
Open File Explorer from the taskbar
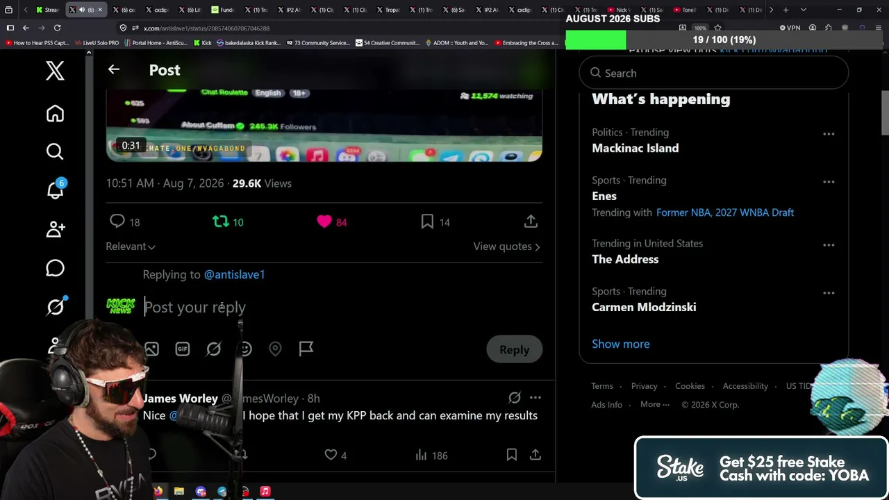(179, 491)
